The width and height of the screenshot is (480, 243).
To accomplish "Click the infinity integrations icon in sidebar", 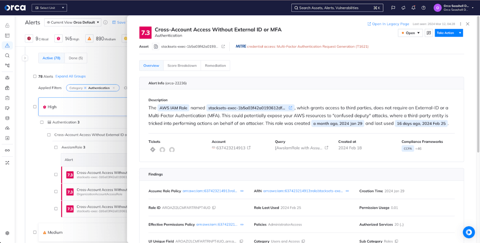I will (x=7, y=150).
